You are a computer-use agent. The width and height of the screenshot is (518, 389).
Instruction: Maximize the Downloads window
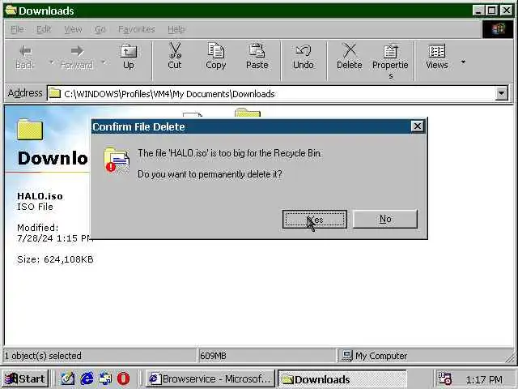492,11
